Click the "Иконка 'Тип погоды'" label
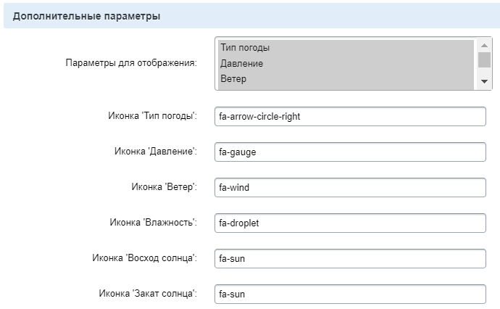The height and width of the screenshot is (309, 500). click(151, 117)
